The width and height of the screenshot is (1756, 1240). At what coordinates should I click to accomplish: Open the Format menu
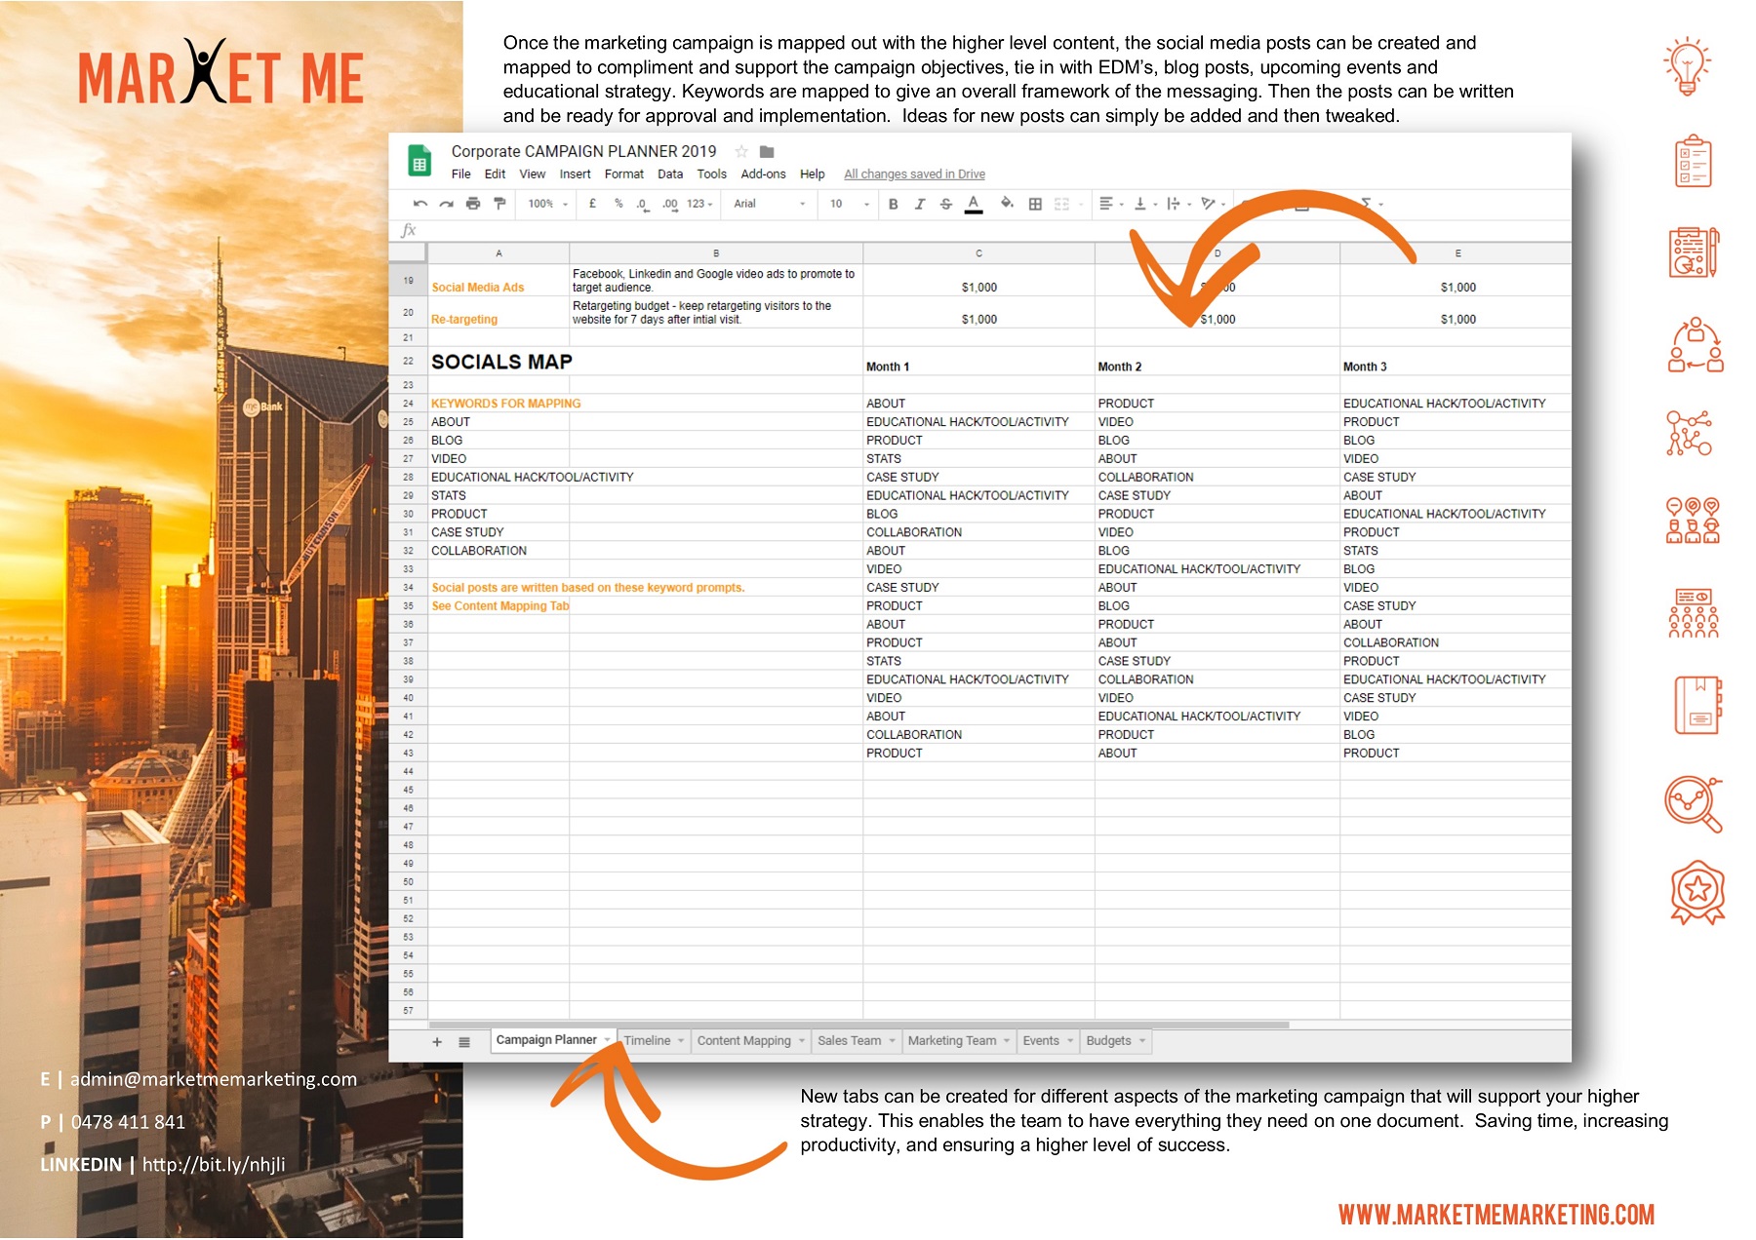tap(623, 174)
